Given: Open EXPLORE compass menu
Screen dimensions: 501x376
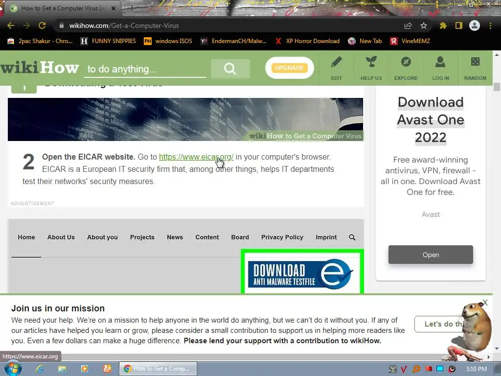Looking at the screenshot, I should tap(406, 68).
